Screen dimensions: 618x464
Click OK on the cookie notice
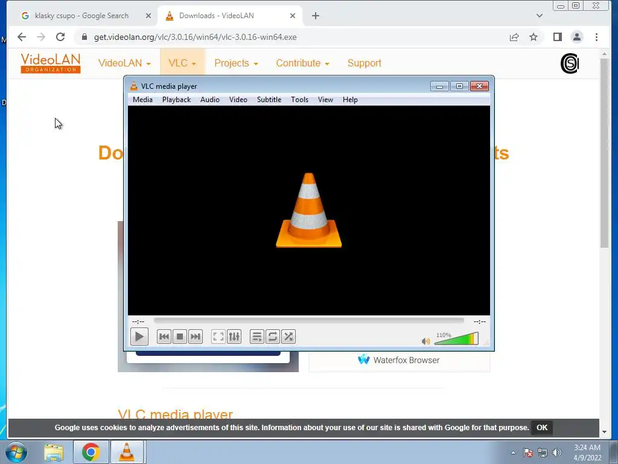(x=542, y=428)
